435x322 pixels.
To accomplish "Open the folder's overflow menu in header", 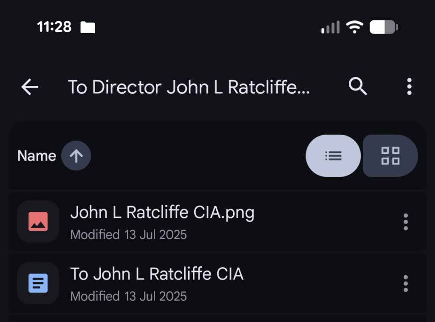I will [x=409, y=87].
